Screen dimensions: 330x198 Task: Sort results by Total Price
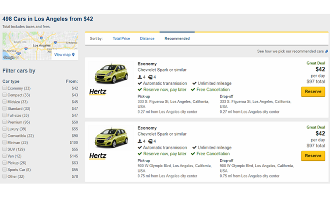[x=121, y=39]
